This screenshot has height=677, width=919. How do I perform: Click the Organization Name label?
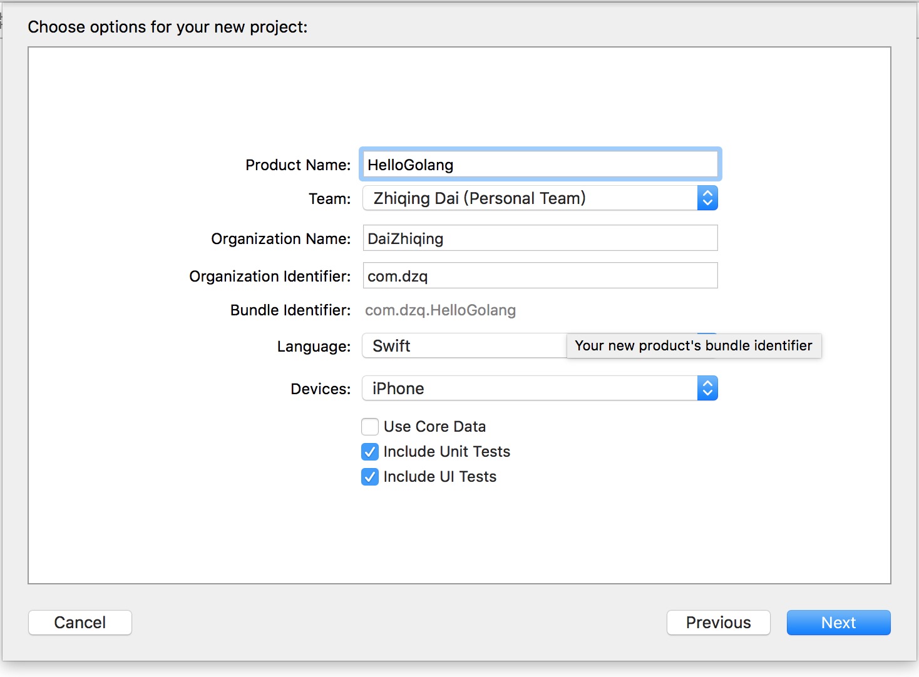coord(281,239)
